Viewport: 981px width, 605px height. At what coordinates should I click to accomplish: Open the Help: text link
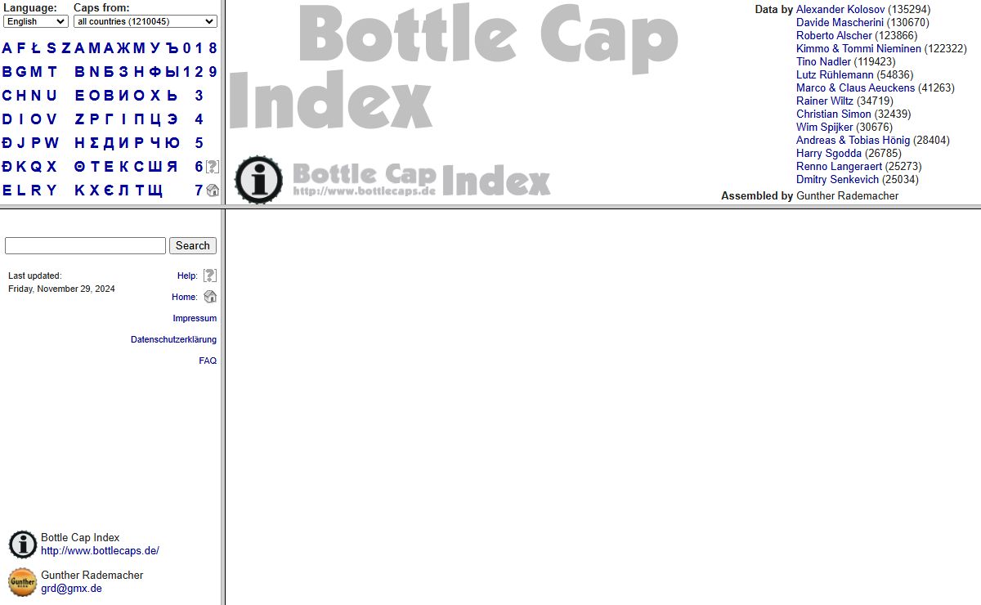tap(187, 276)
